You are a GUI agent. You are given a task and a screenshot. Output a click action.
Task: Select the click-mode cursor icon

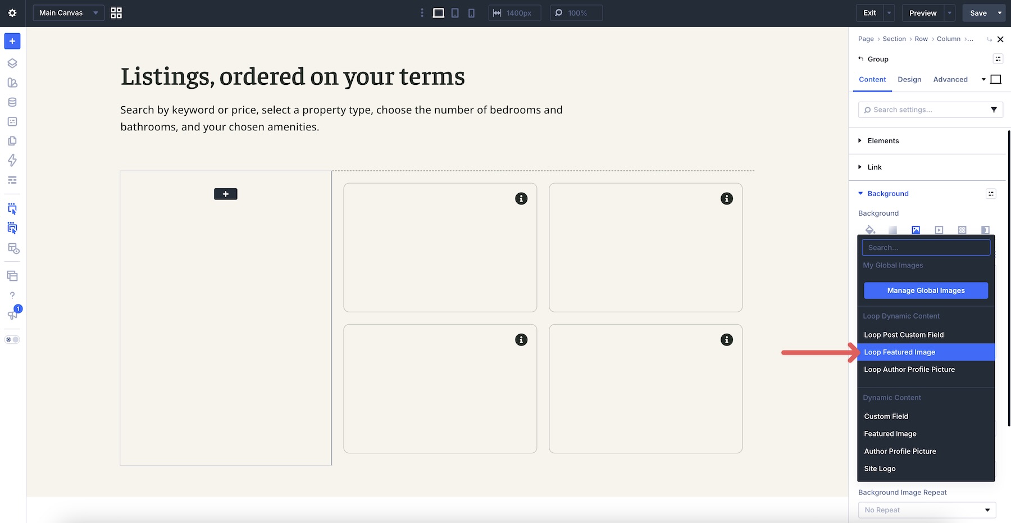click(12, 228)
